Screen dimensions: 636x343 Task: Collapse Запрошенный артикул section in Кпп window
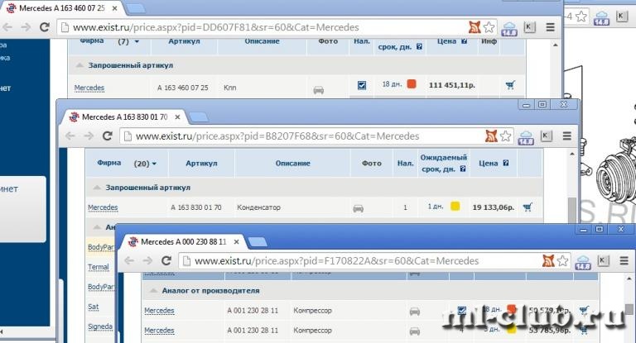(80, 65)
